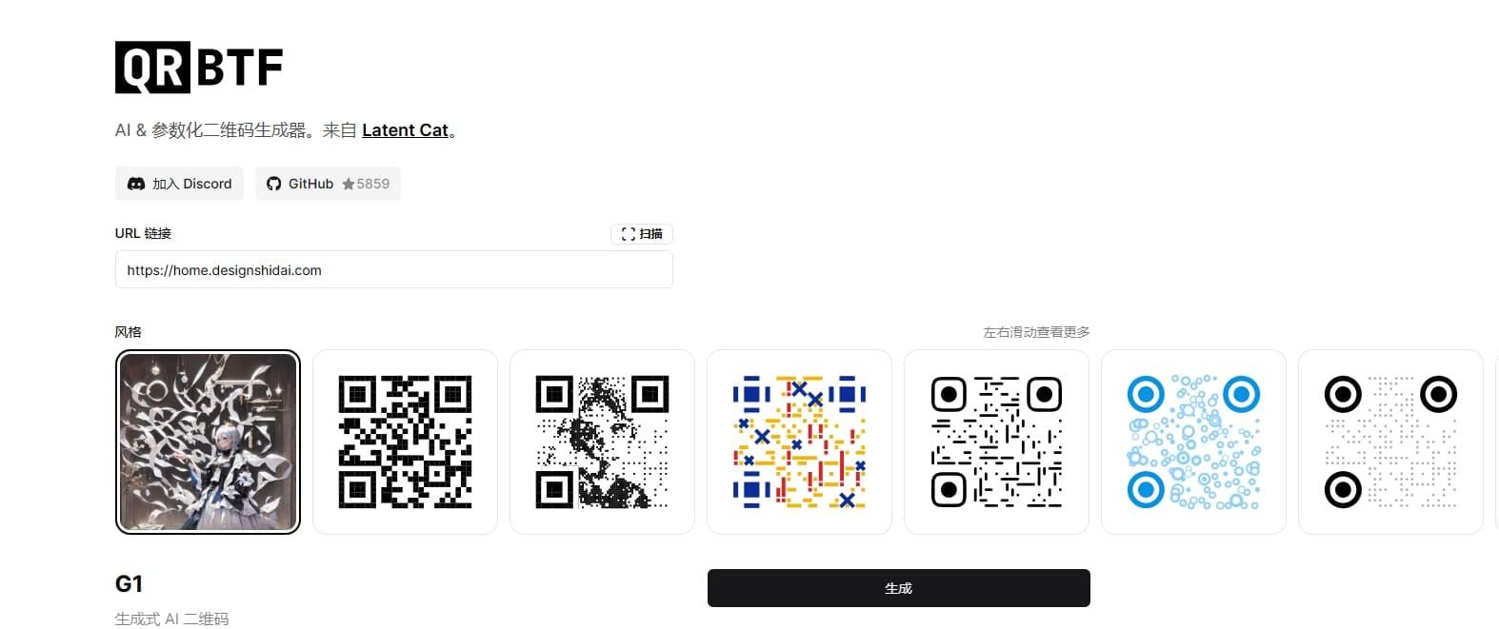Focus the URL 链接 input field
The width and height of the screenshot is (1499, 629).
coord(394,269)
